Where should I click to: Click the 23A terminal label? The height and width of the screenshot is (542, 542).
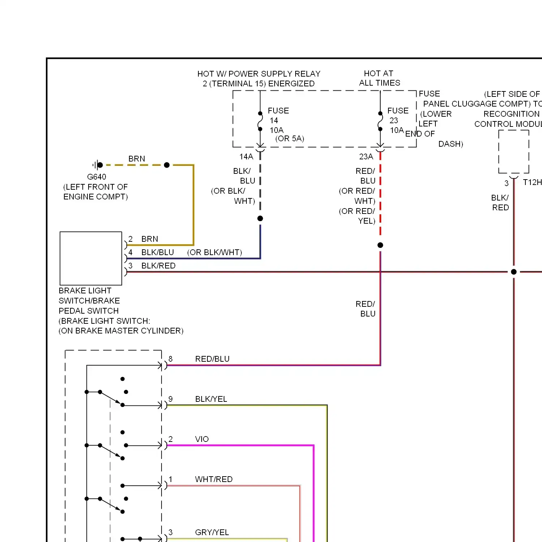pos(366,156)
